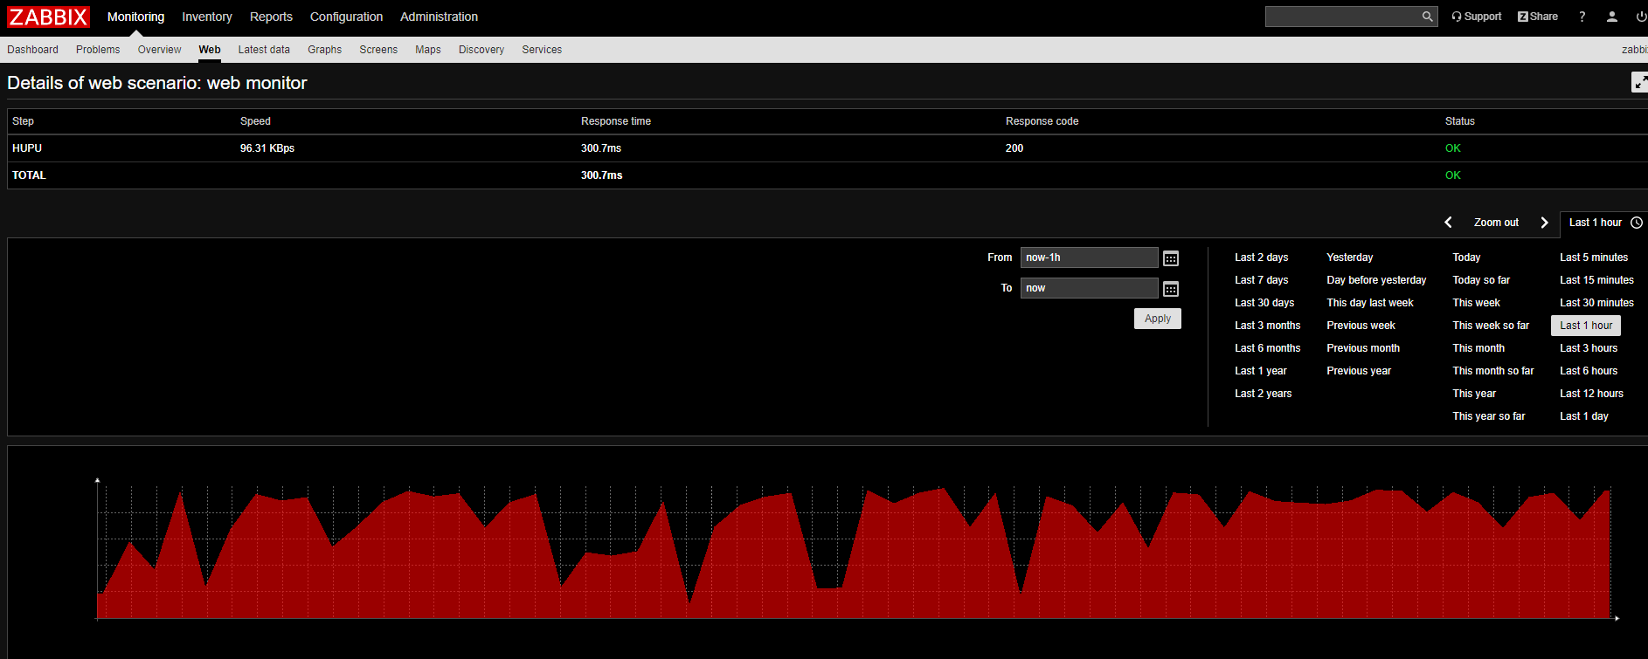Click the Last 1 hour time selector tab
The height and width of the screenshot is (659, 1648).
pos(1604,223)
